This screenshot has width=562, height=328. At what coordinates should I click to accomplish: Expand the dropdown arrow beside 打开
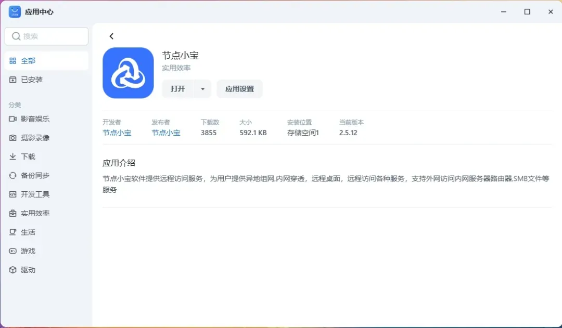(x=202, y=89)
